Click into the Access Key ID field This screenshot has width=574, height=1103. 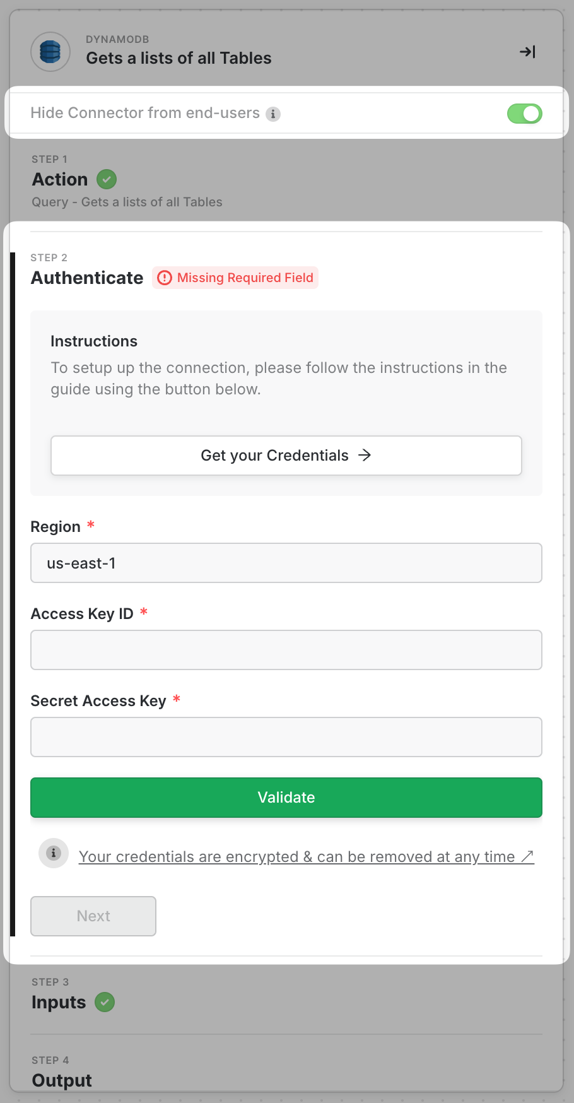[x=286, y=650]
